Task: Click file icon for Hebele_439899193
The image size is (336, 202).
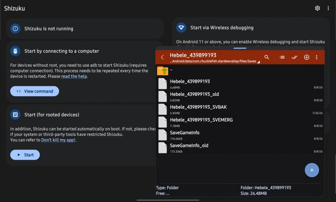Action: [x=162, y=84]
